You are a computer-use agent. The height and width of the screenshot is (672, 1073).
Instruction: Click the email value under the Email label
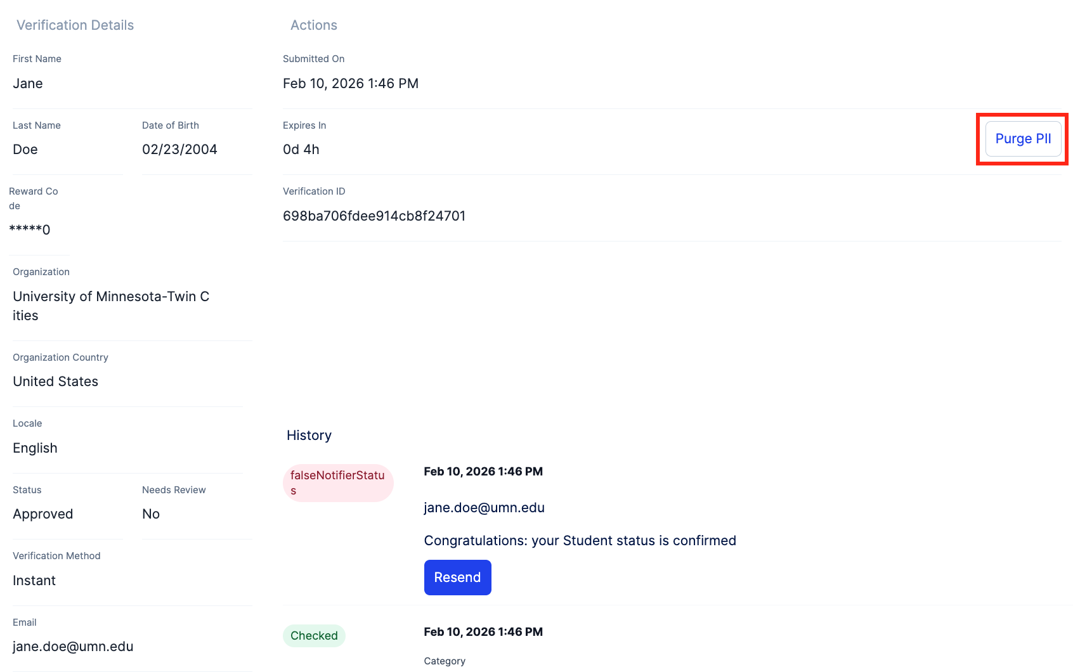point(73,647)
